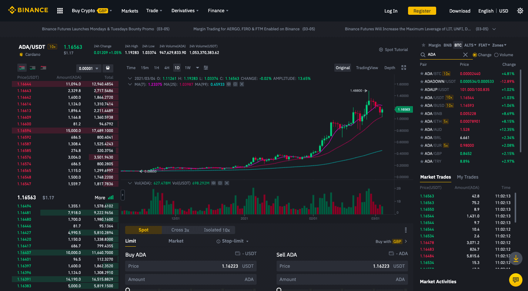Expand the chart to fullscreen

tap(404, 68)
